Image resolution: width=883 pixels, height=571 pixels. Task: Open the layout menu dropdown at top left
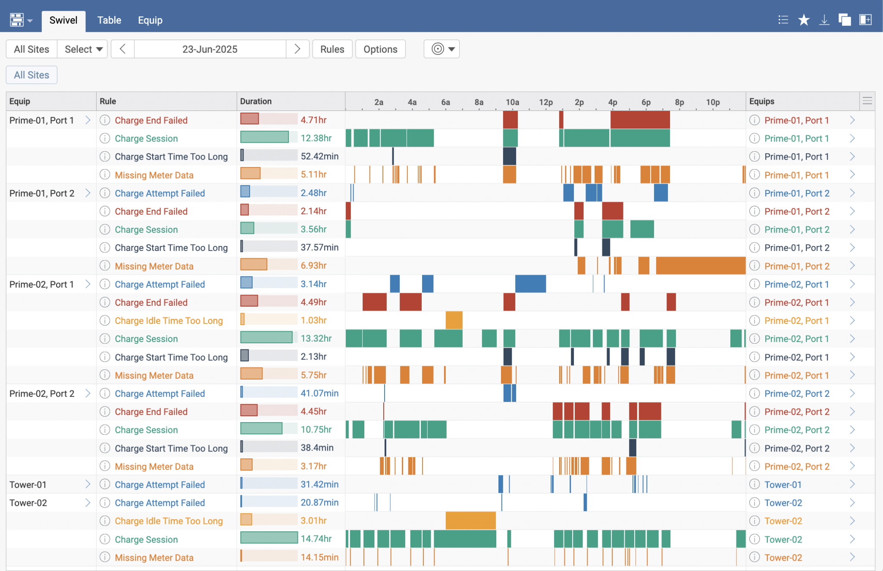tap(21, 20)
